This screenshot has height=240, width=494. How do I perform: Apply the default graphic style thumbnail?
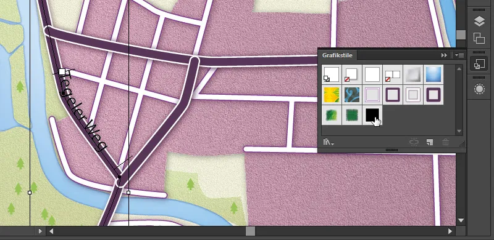point(332,74)
